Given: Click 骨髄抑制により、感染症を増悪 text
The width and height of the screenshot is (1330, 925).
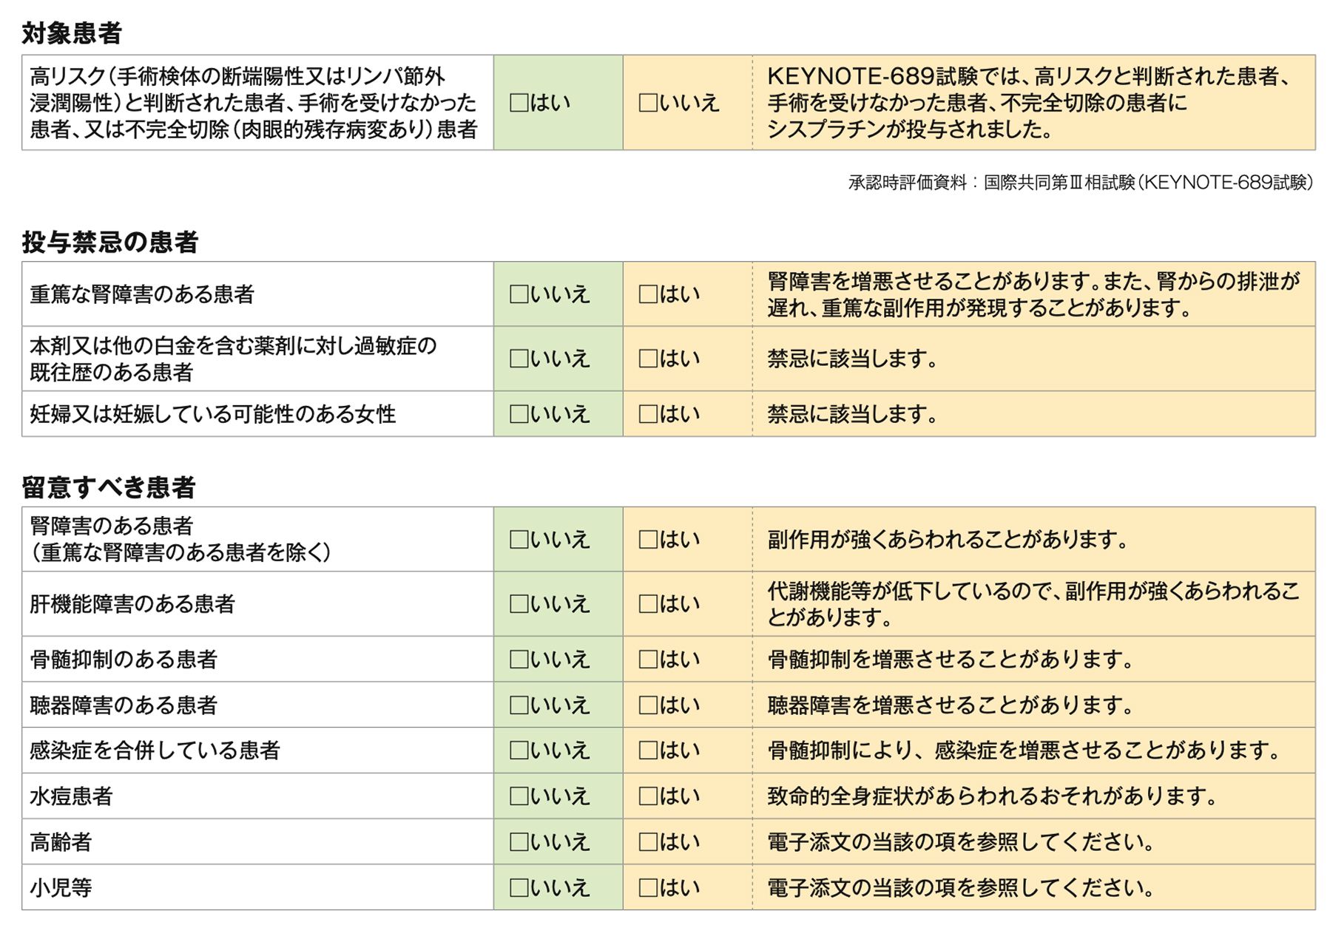Looking at the screenshot, I should point(1024,750).
